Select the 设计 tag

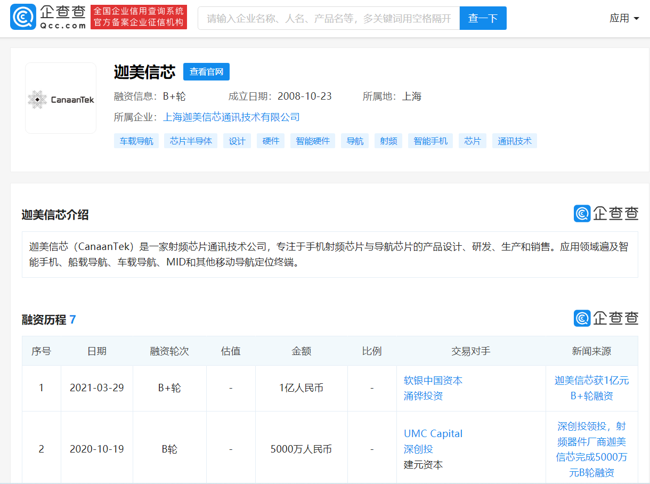point(237,141)
